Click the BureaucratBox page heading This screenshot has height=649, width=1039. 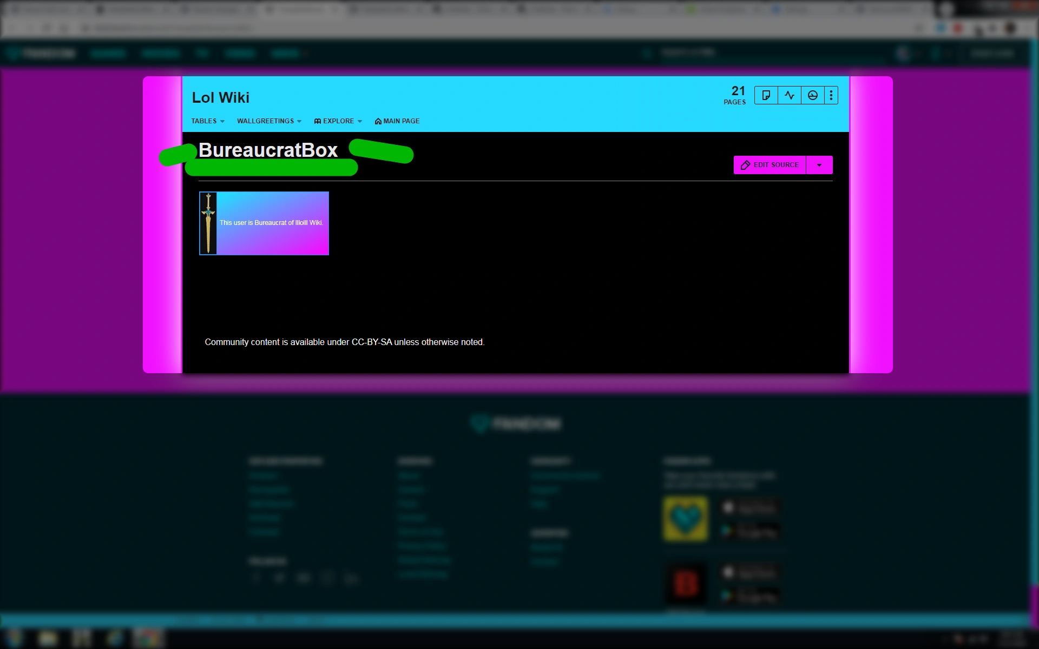[268, 150]
